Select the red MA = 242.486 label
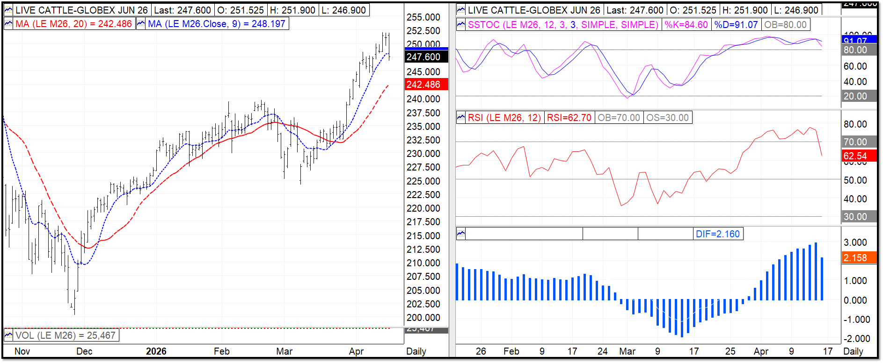The width and height of the screenshot is (883, 363). click(x=73, y=24)
